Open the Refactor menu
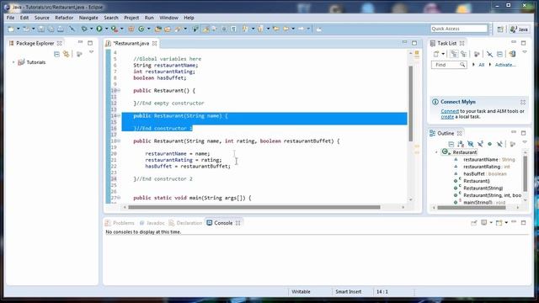This screenshot has height=303, width=539. coord(64,18)
